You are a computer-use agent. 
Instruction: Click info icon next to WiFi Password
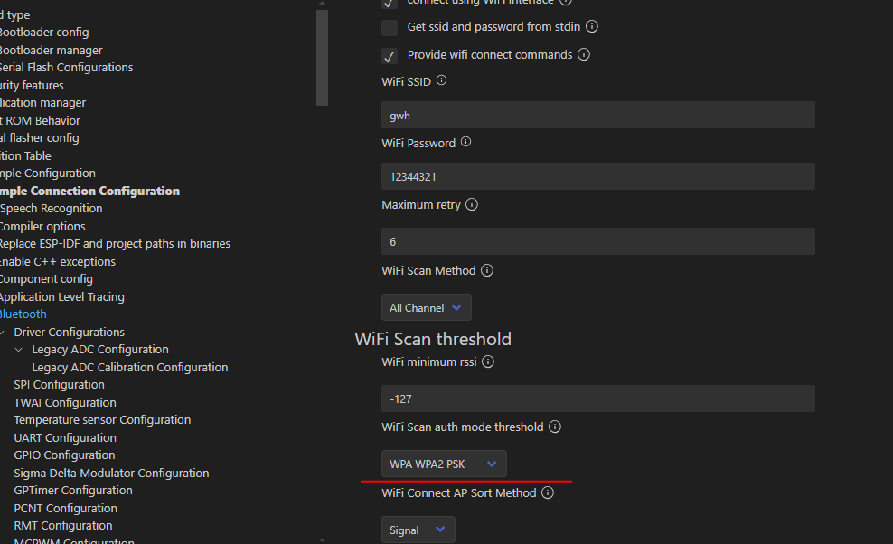coord(465,142)
